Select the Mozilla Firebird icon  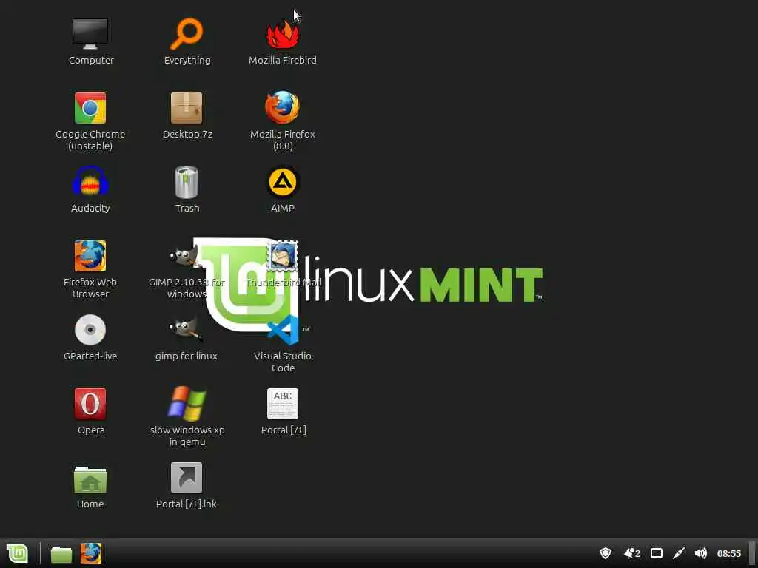(x=283, y=34)
